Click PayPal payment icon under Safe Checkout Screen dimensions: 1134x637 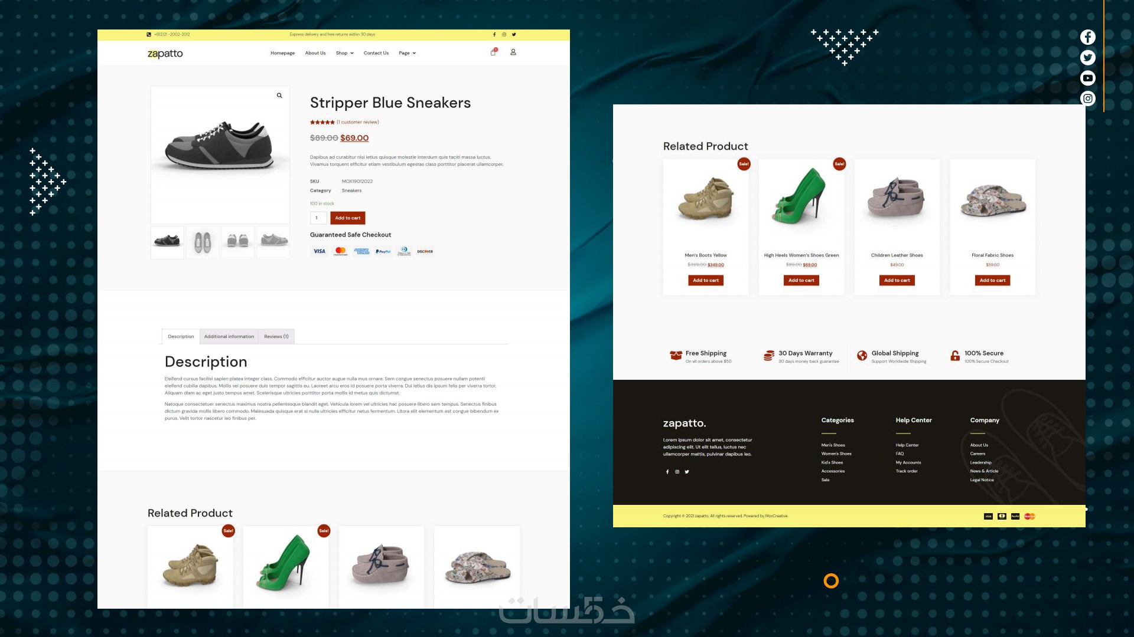pyautogui.click(x=383, y=251)
